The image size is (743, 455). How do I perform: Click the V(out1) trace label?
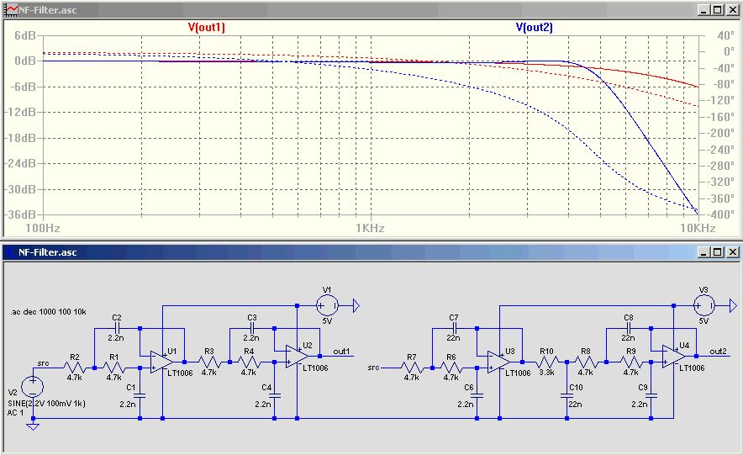click(207, 27)
